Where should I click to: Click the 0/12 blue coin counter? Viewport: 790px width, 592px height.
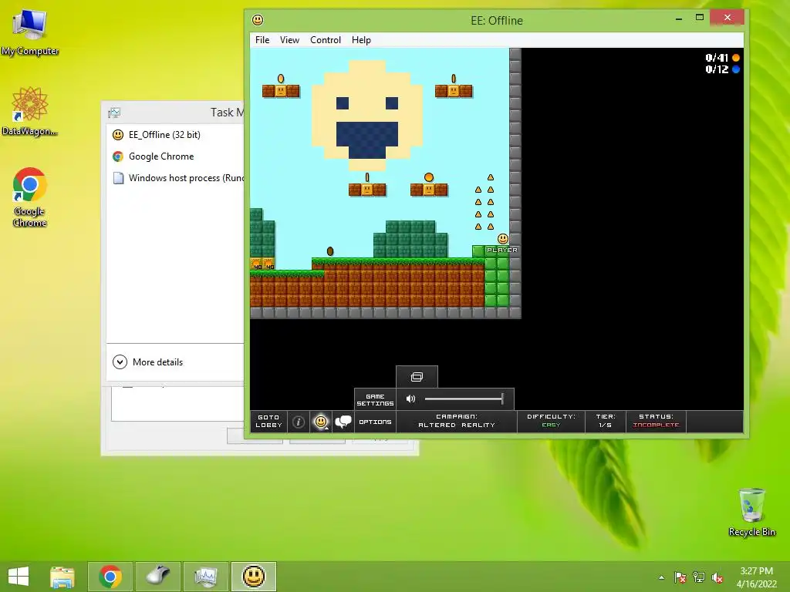tap(722, 69)
